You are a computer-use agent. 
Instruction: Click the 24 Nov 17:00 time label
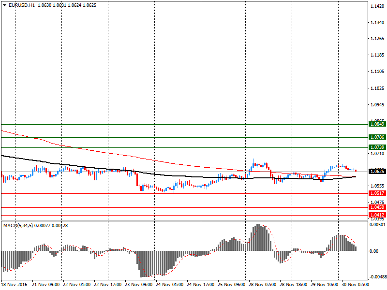200,284
